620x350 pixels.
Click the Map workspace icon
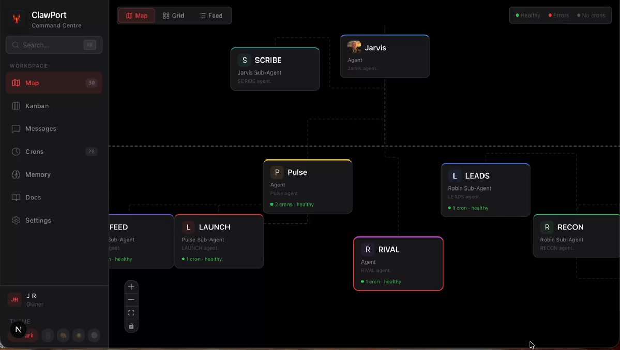(x=17, y=83)
